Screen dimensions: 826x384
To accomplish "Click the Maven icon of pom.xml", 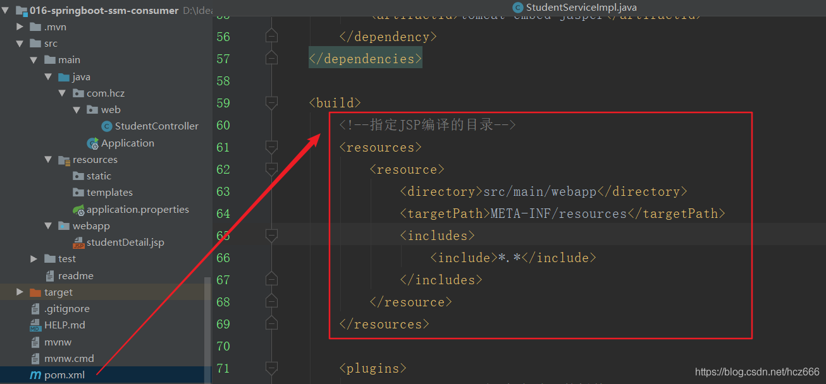I will coord(35,376).
